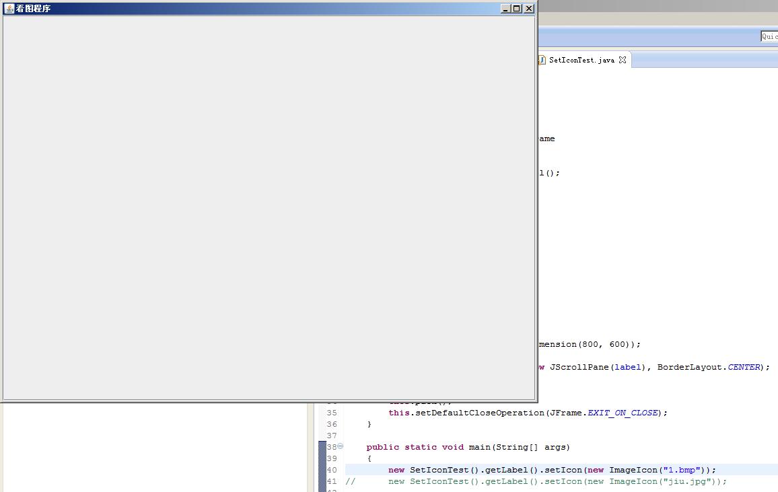
Task: Click the Java file icon on the SetIconTest.java tab
Action: click(x=542, y=60)
